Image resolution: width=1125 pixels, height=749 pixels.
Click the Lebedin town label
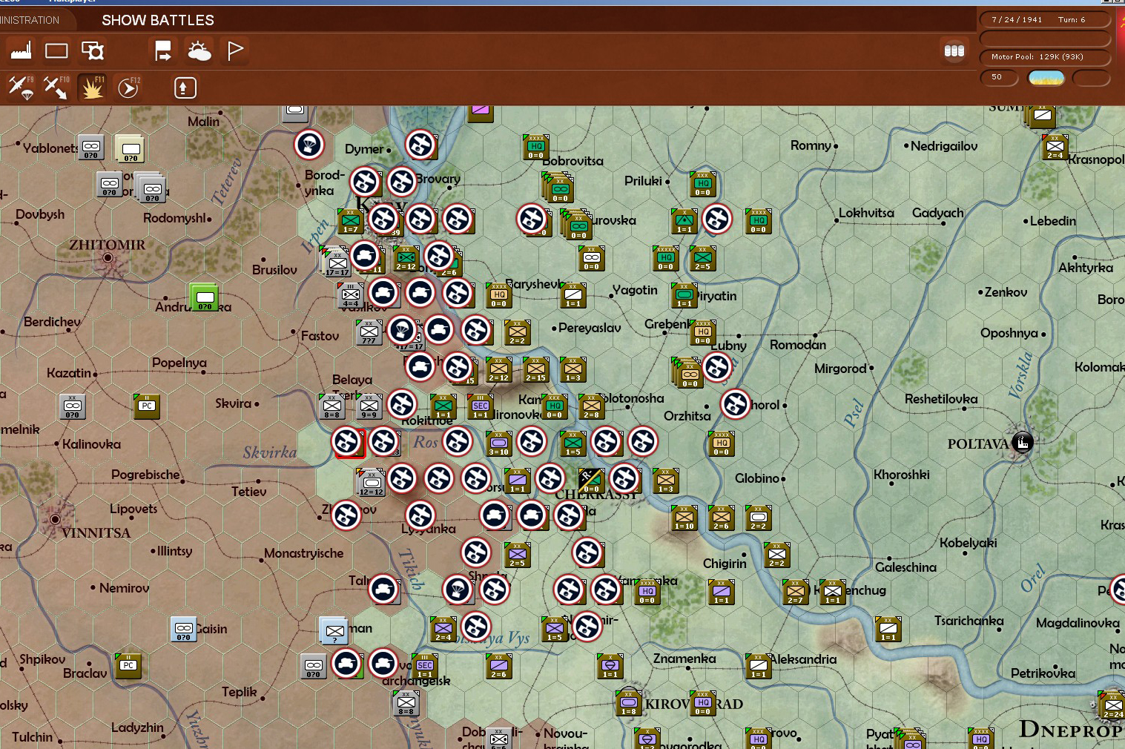(x=1053, y=221)
